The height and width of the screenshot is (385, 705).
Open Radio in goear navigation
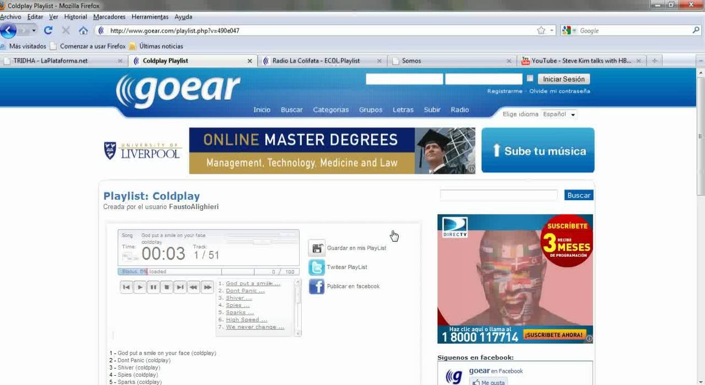tap(460, 110)
